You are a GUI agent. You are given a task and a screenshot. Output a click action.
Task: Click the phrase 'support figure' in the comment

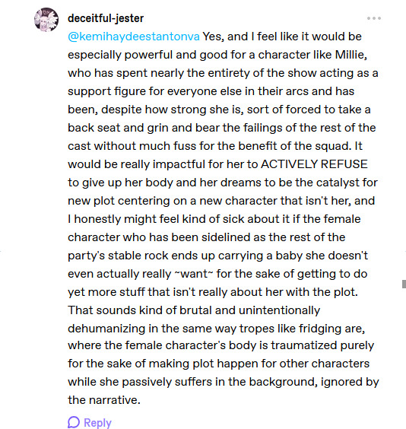pyautogui.click(x=106, y=91)
